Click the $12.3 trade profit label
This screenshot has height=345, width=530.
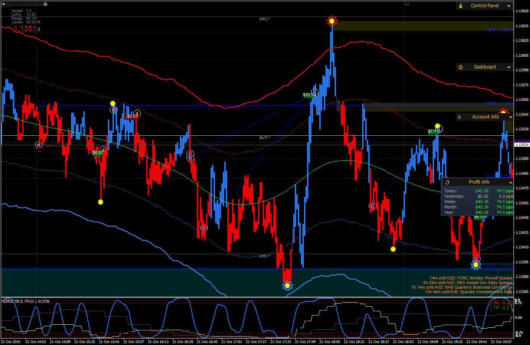click(x=309, y=95)
